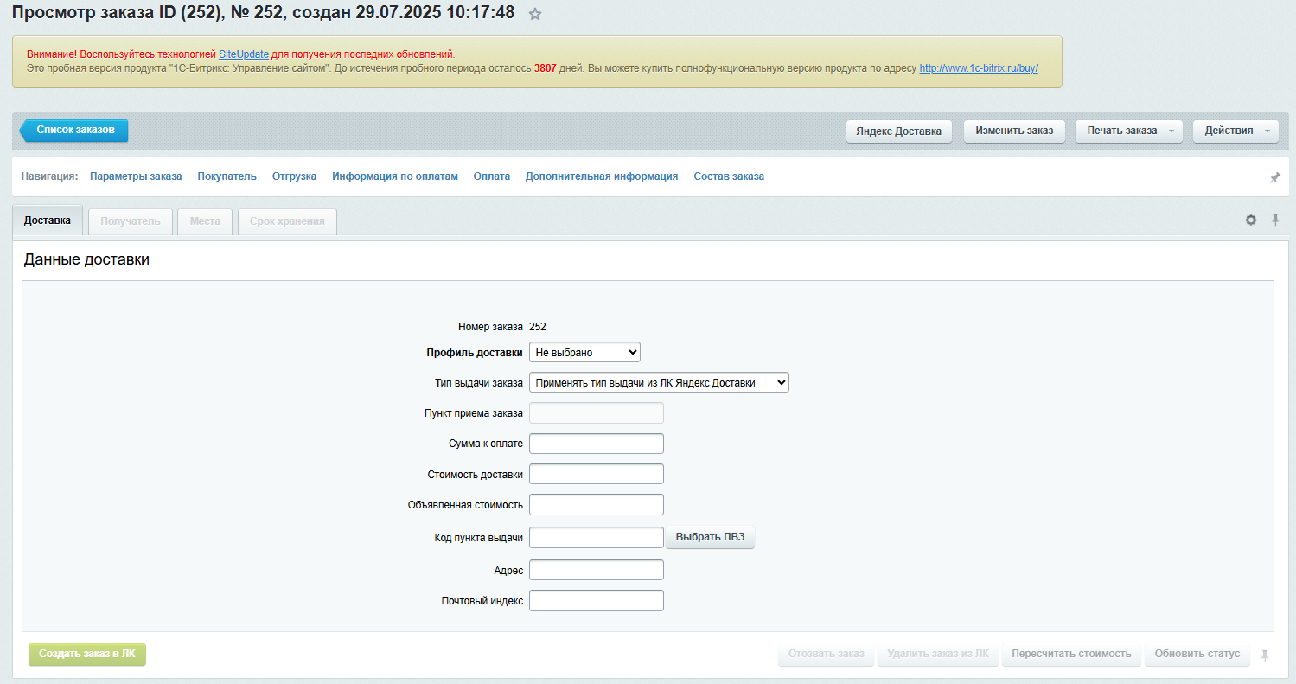
Task: Open the Печать заказа dropdown menu
Action: tap(1128, 131)
